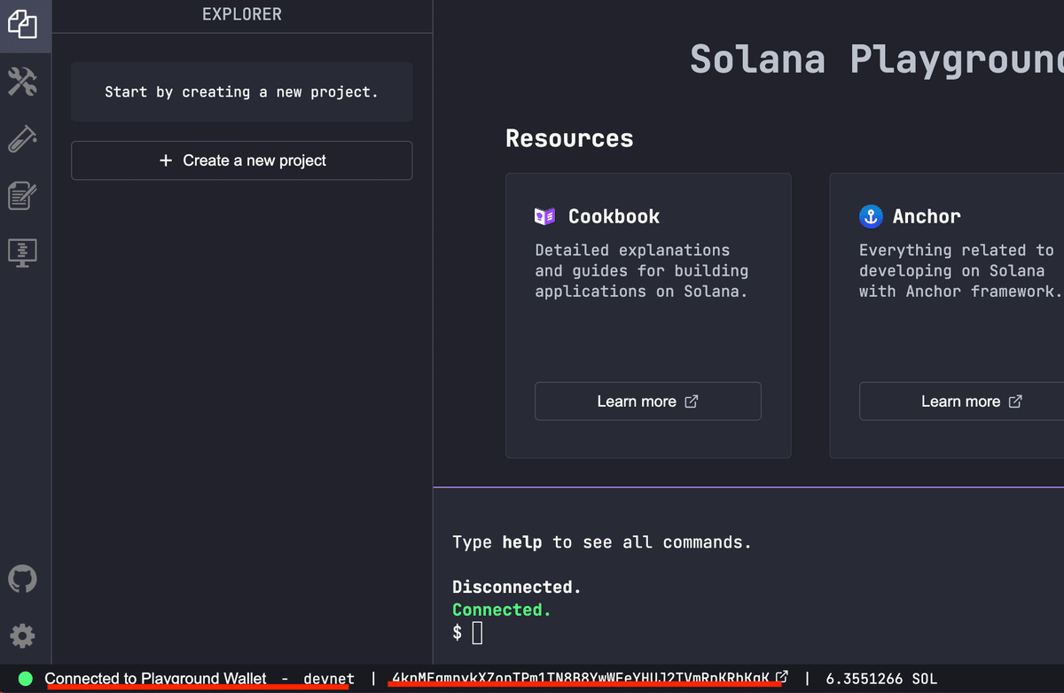1064x693 pixels.
Task: Click Learn more under Cookbook
Action: (647, 401)
